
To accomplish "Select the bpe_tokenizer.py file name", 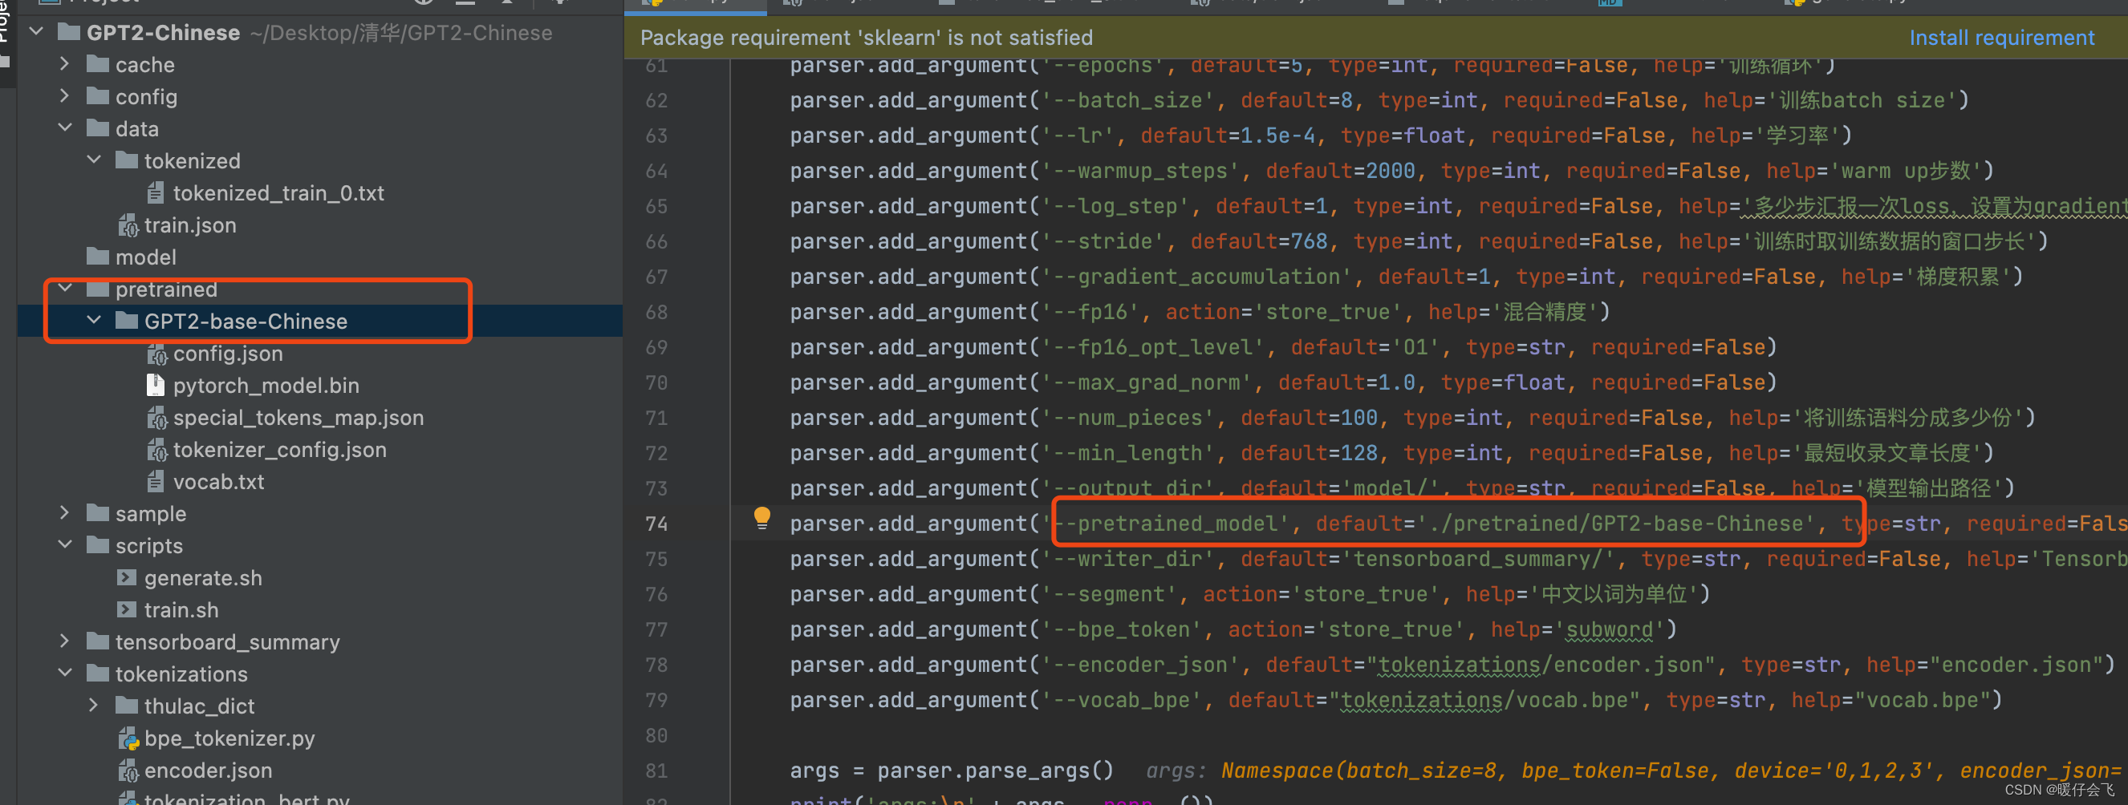I will click(x=229, y=738).
